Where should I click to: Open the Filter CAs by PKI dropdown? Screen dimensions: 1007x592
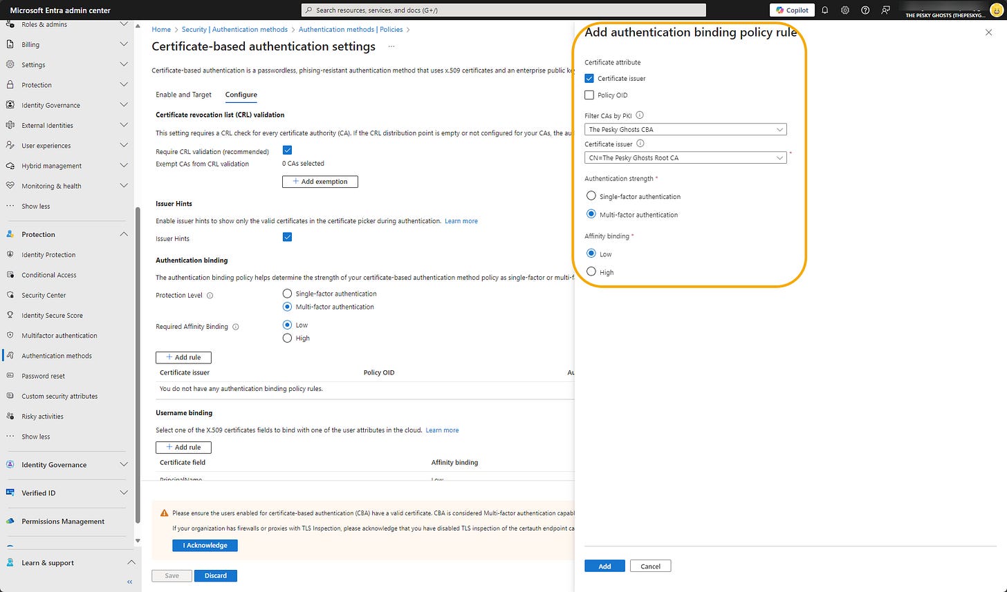point(685,129)
